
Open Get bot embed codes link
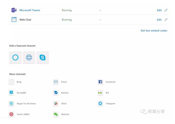point(154,30)
